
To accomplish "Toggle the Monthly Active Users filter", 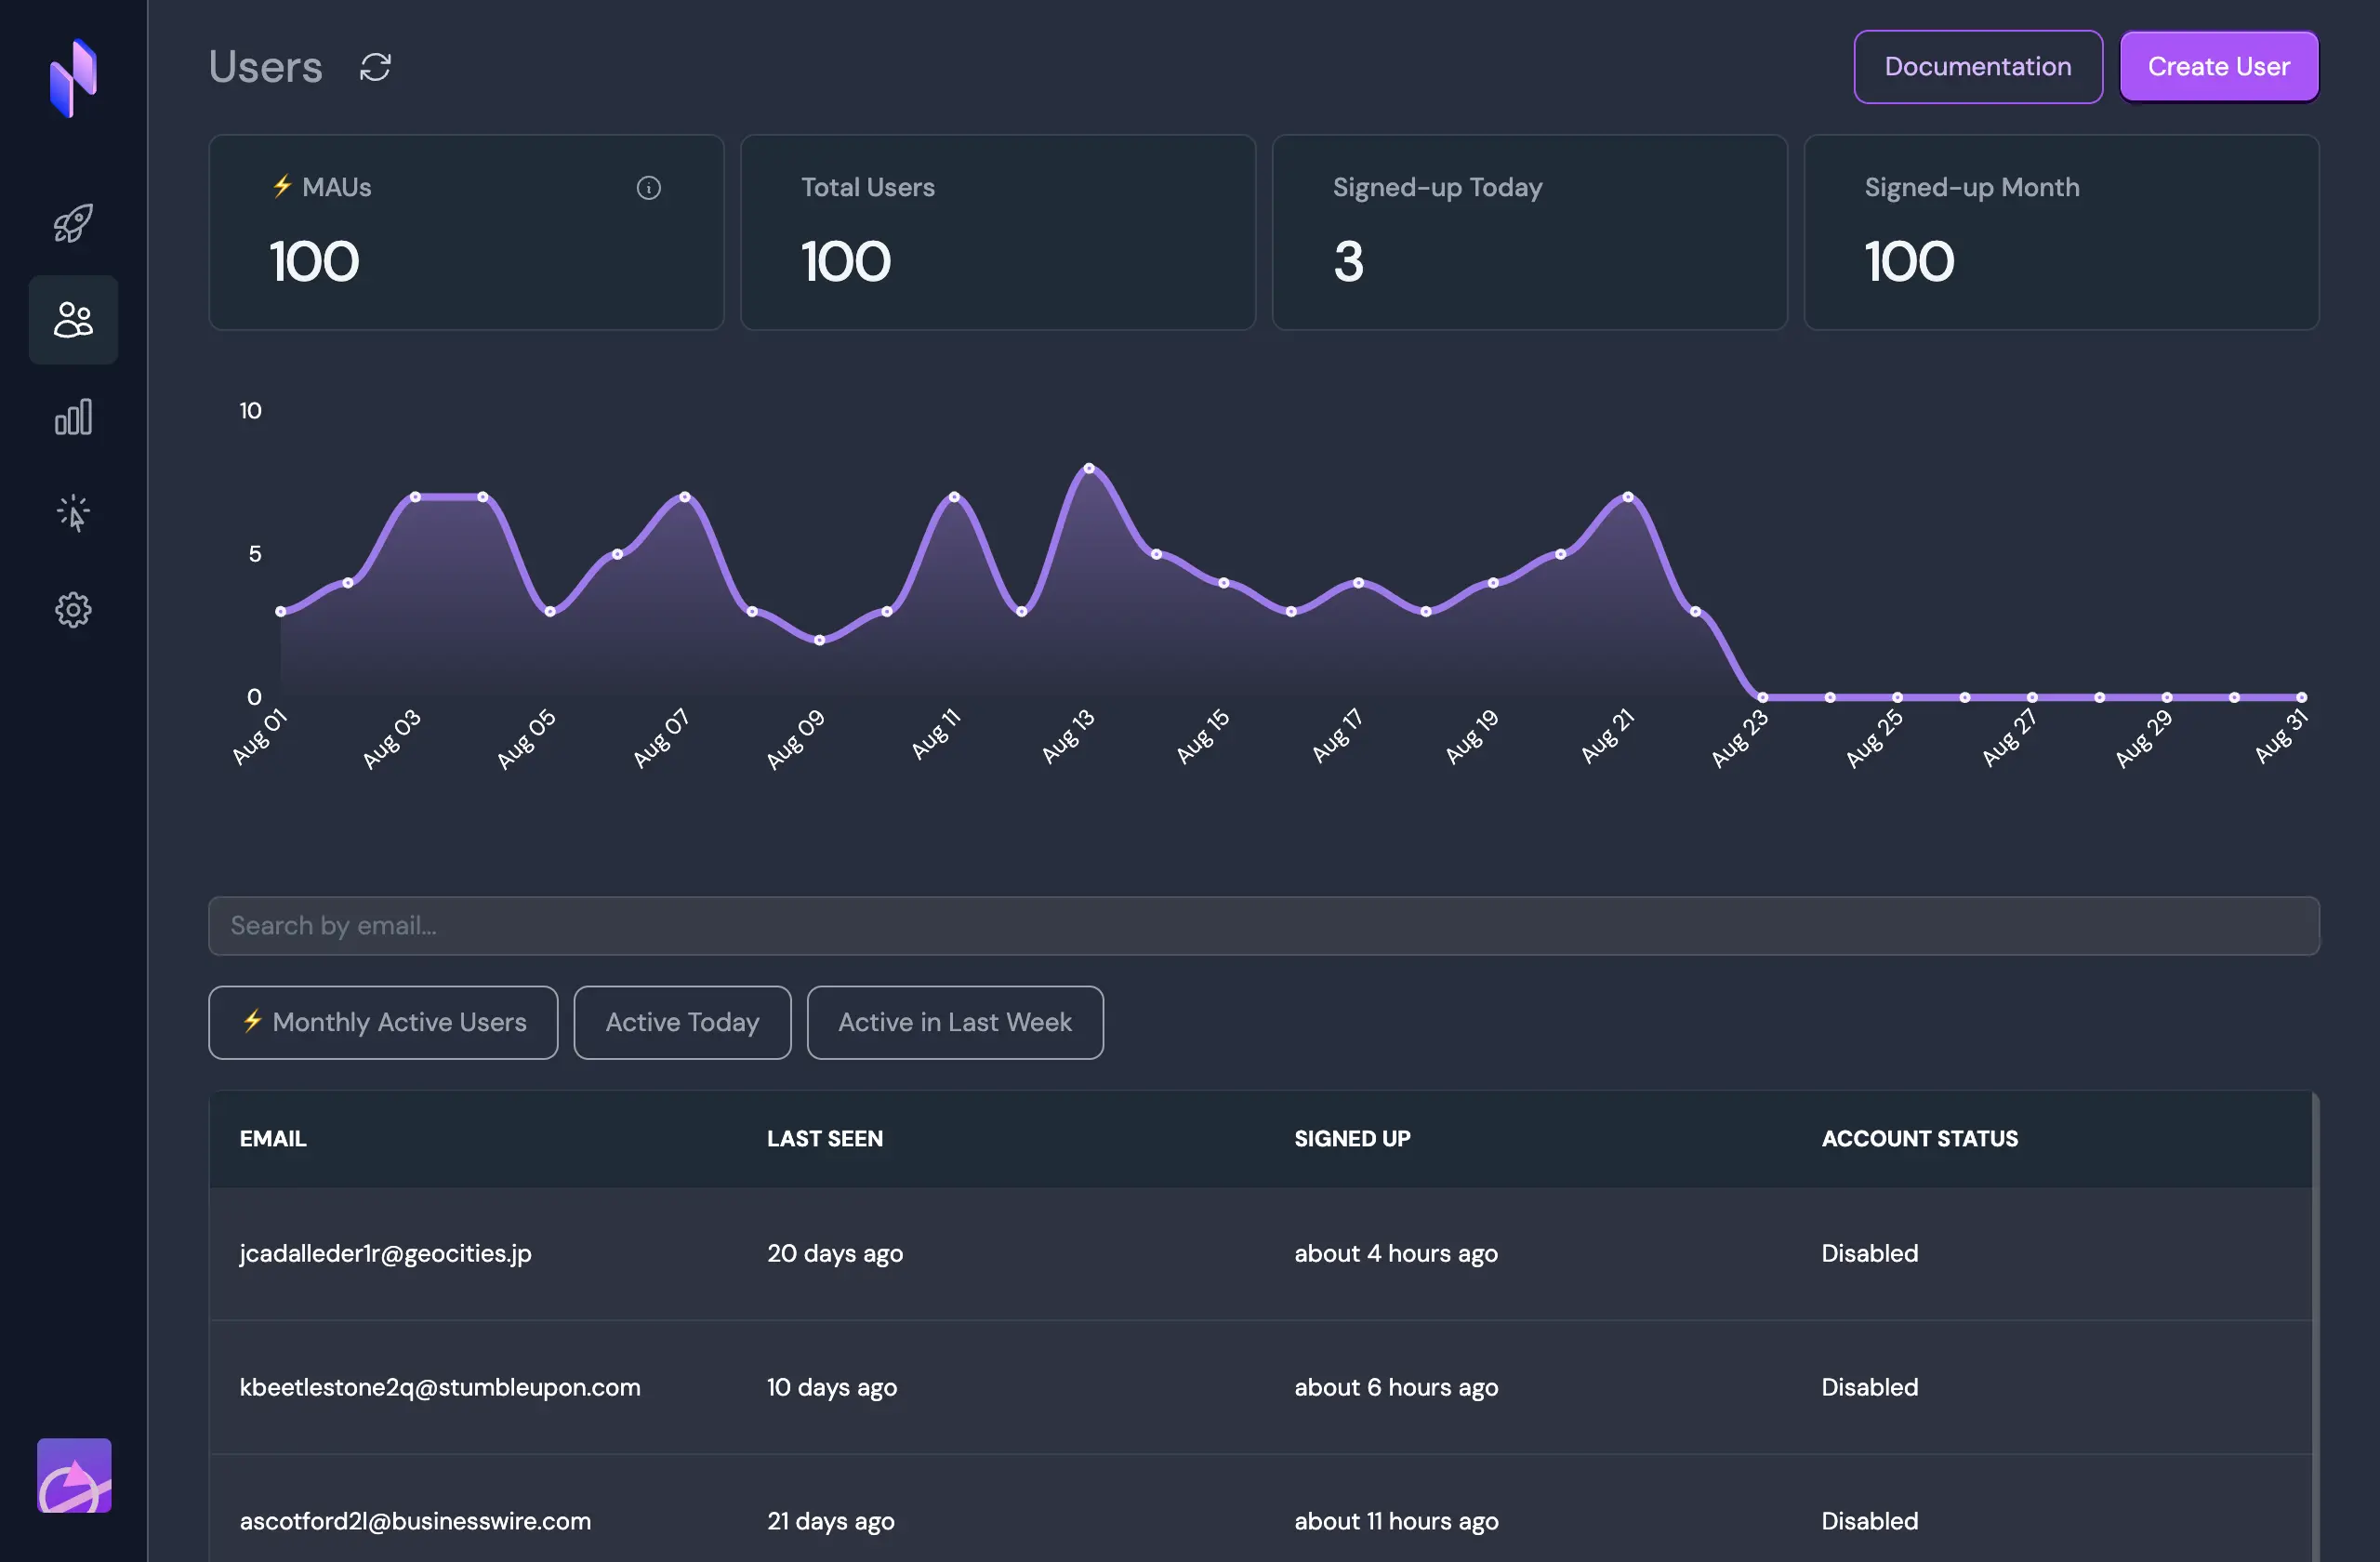I will 383,1022.
